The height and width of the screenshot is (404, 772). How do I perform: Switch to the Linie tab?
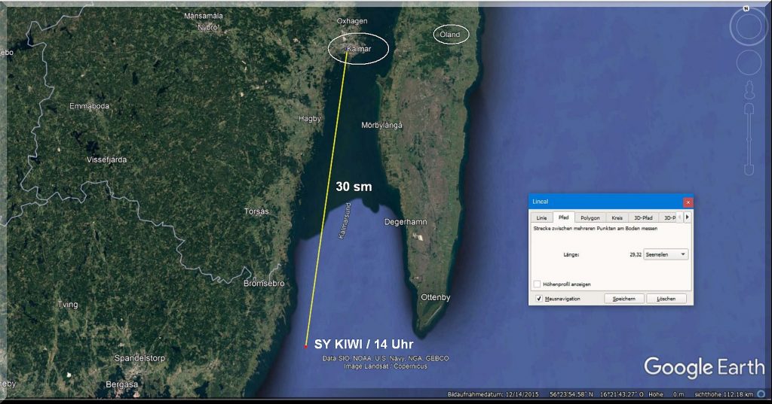click(x=541, y=217)
